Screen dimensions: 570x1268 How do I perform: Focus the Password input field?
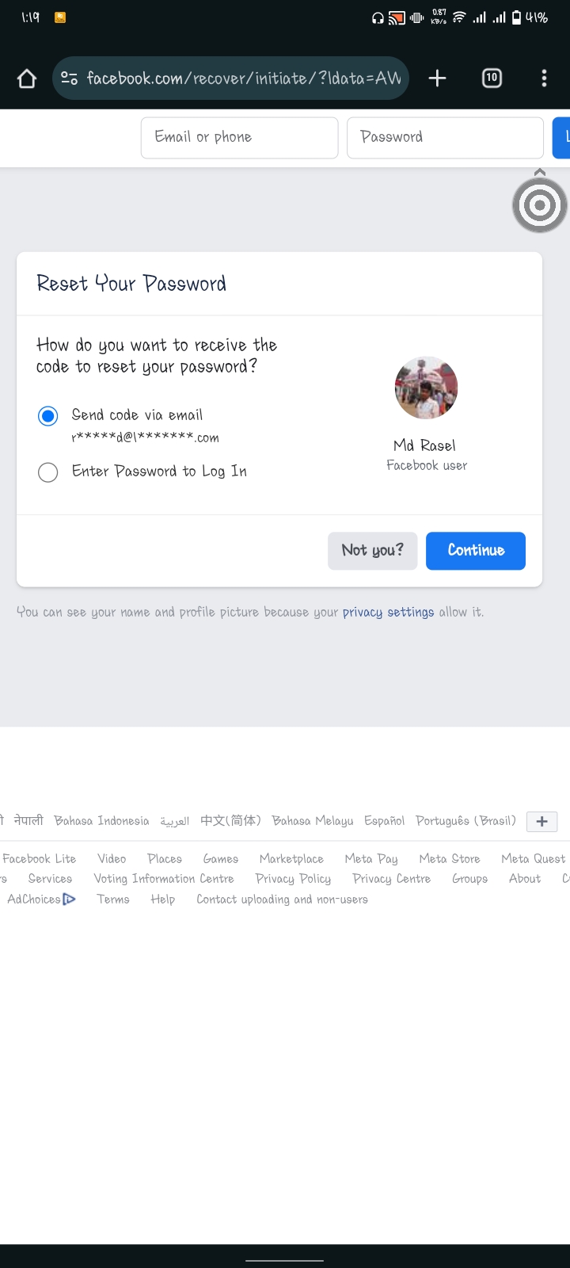point(444,137)
